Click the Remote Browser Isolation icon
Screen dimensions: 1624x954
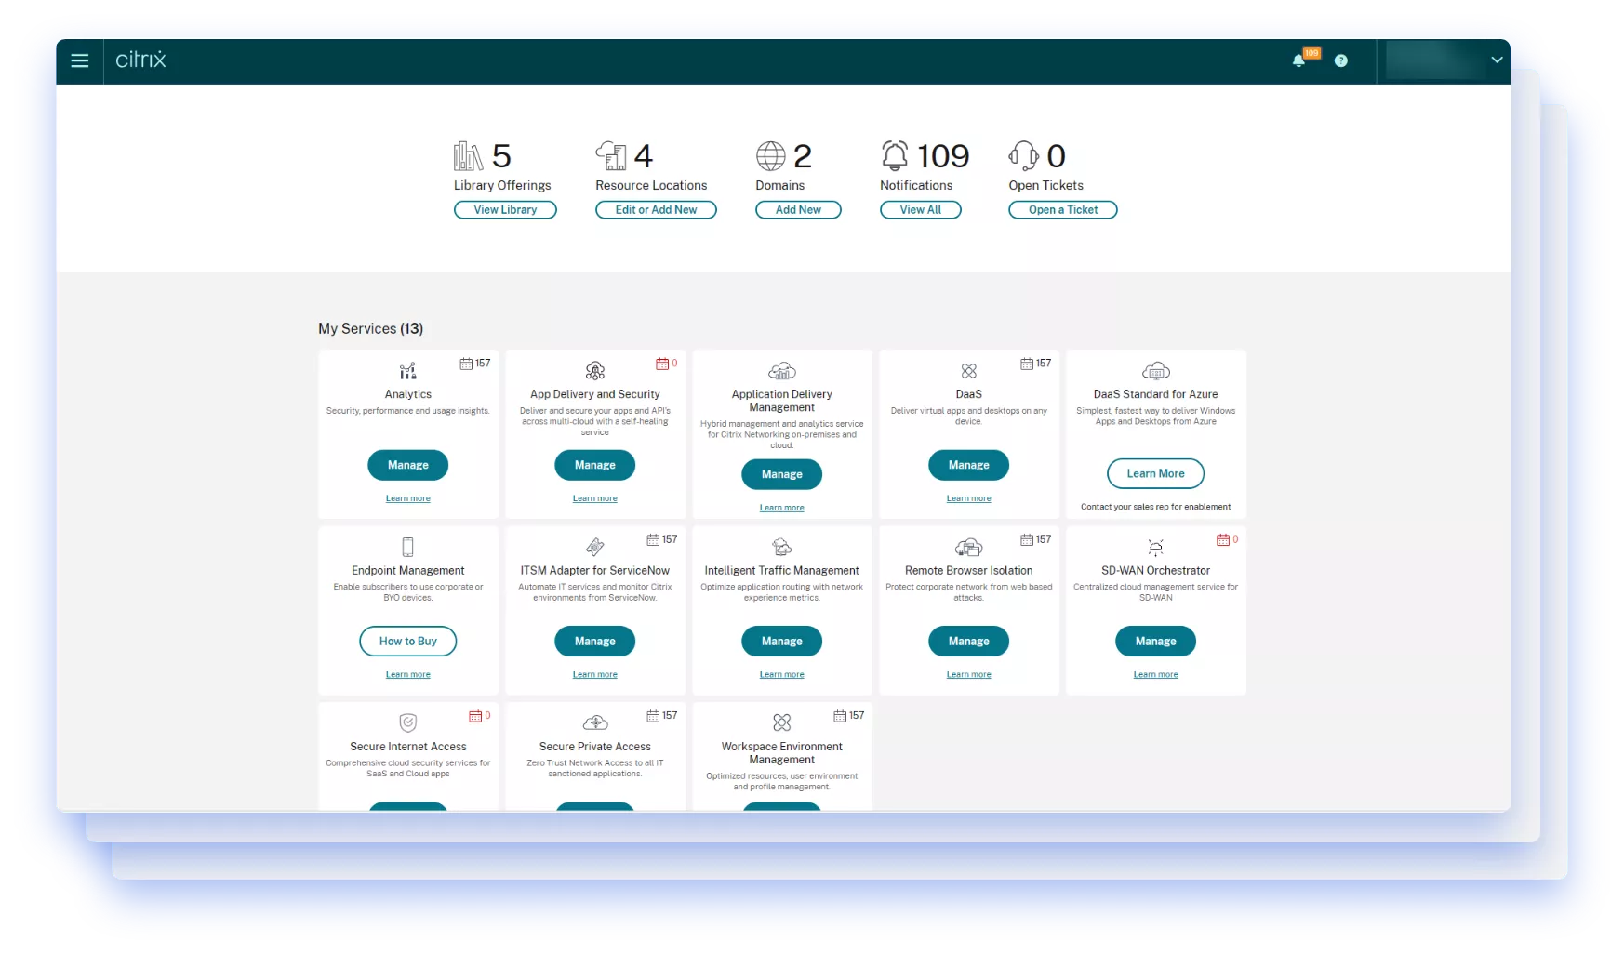tap(969, 547)
